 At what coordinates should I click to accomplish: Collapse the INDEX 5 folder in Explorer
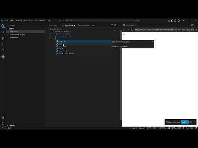click(7, 29)
